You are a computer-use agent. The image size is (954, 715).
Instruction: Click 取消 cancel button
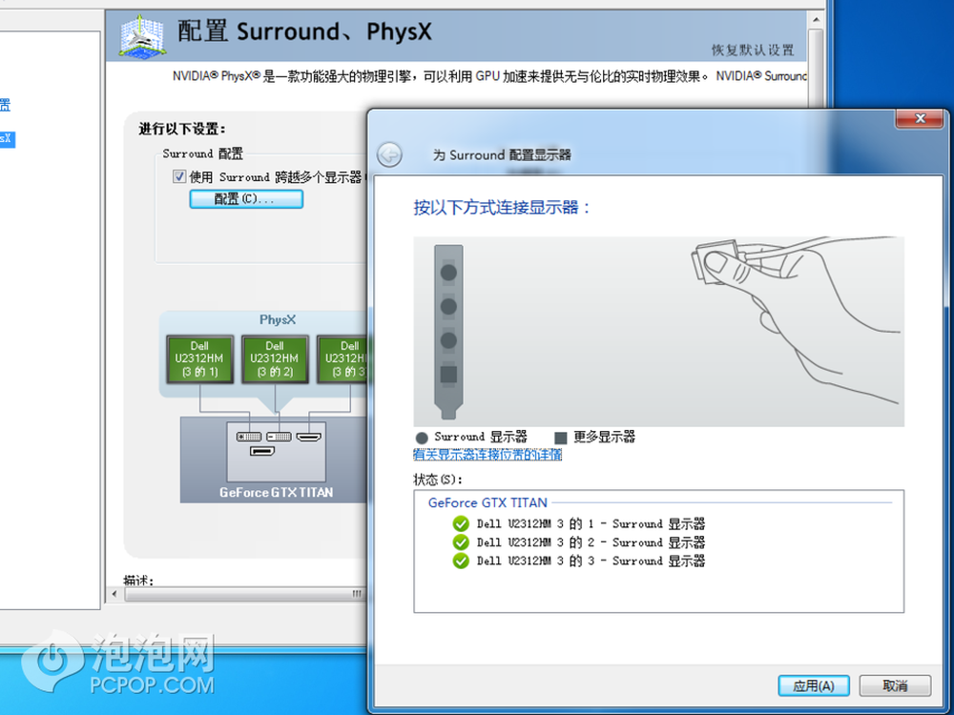click(x=895, y=685)
